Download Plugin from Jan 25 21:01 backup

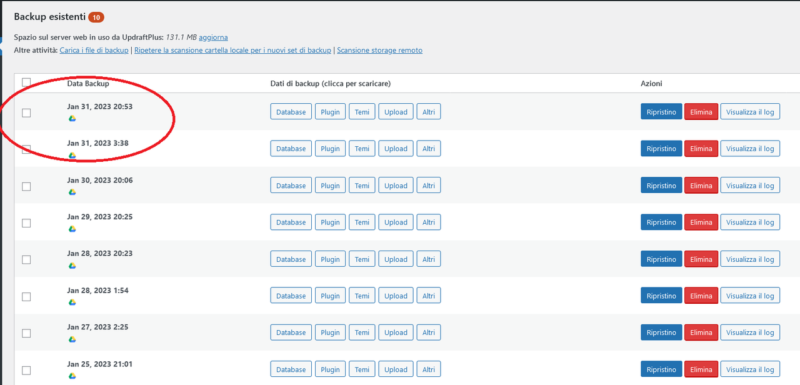click(331, 369)
